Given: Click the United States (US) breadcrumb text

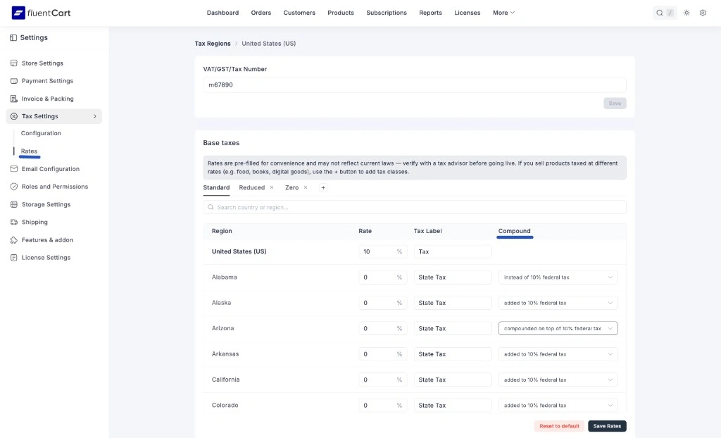Looking at the screenshot, I should [268, 44].
